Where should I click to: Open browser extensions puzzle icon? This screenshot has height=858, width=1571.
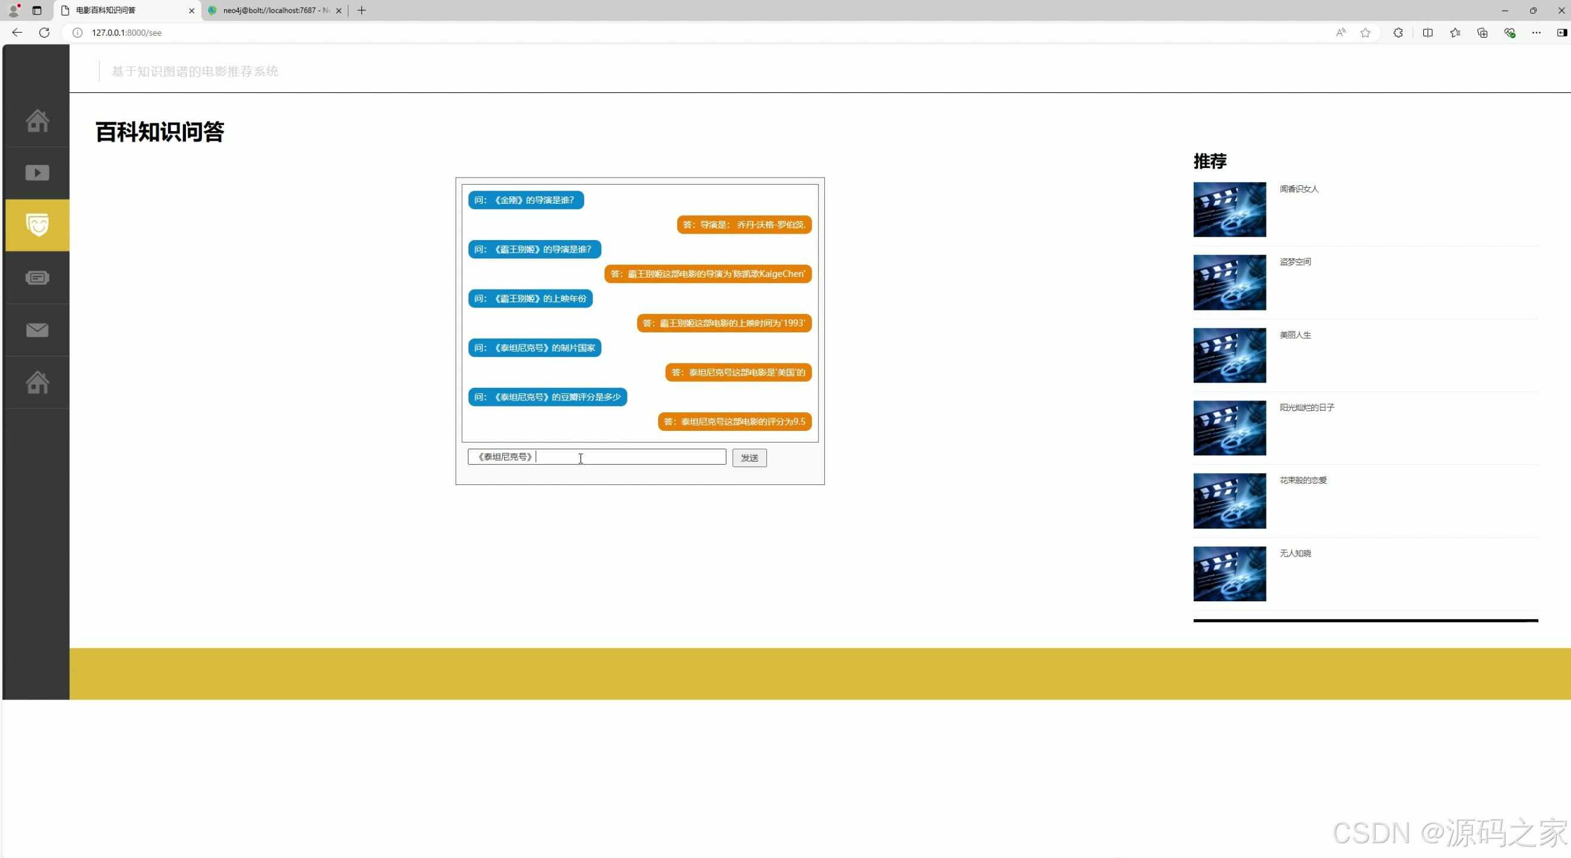(1398, 33)
